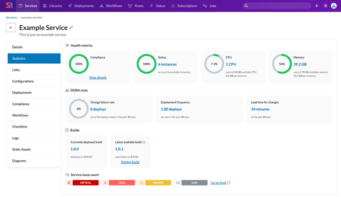Click the Service issue count shield icon
341x197 pixels.
pos(67,175)
